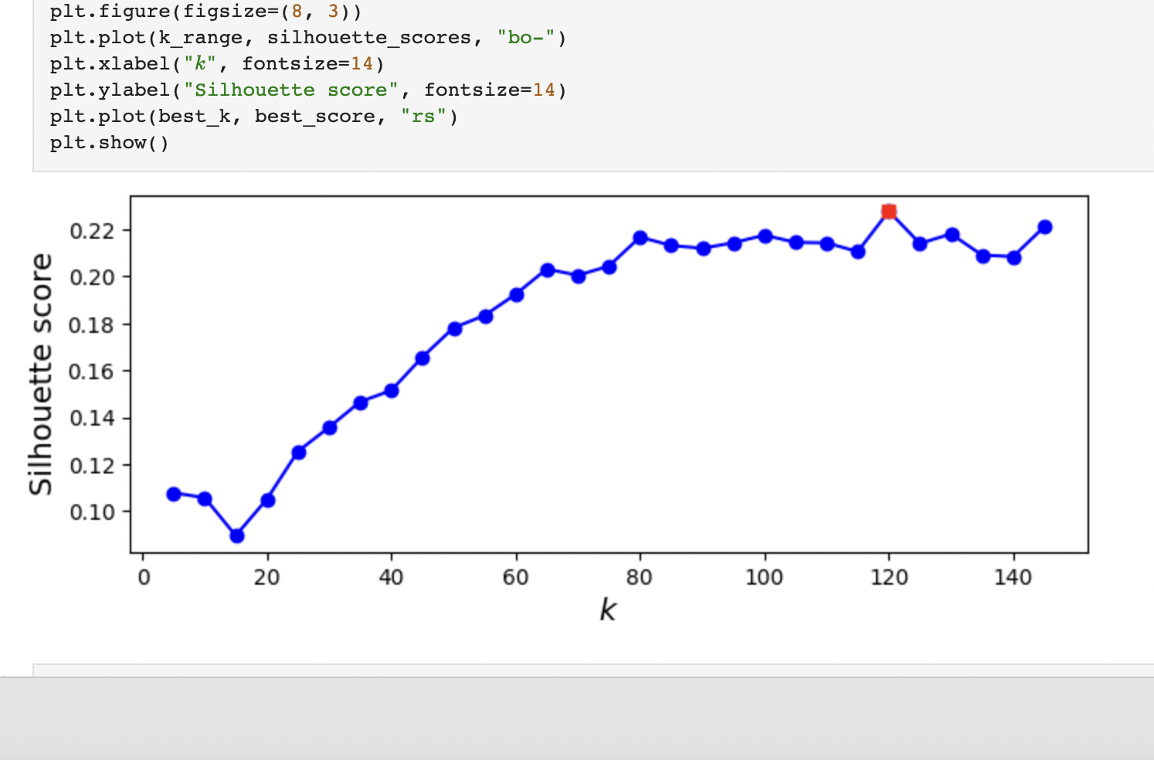Click fontsize=14 on the plt.ylabel line
This screenshot has height=760, width=1154.
coord(490,90)
